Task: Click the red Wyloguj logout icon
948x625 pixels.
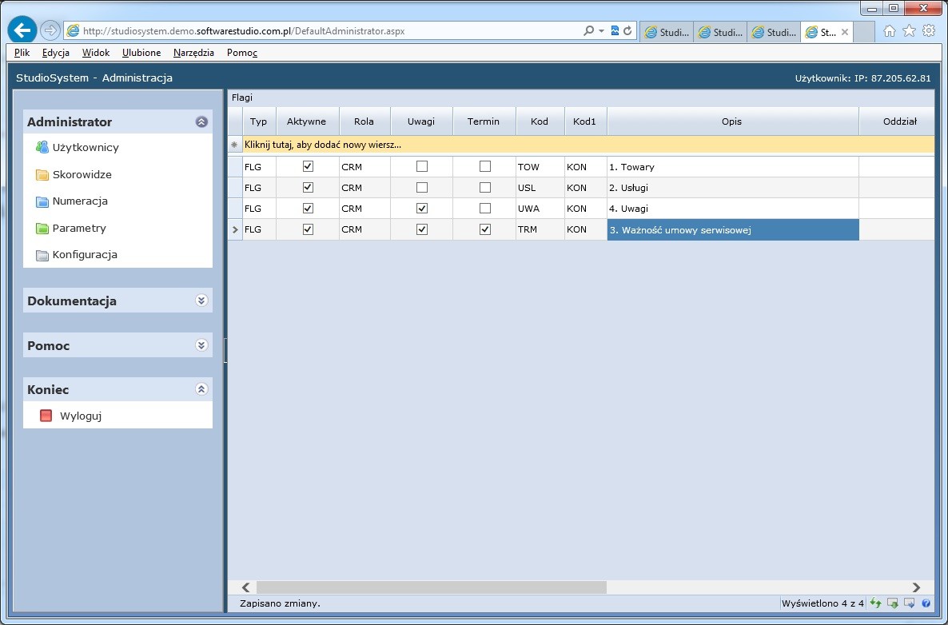Action: click(x=46, y=416)
